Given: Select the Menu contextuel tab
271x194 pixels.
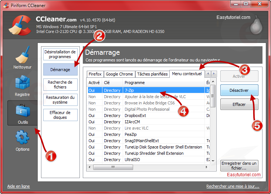Looking at the screenshot, I should (187, 74).
